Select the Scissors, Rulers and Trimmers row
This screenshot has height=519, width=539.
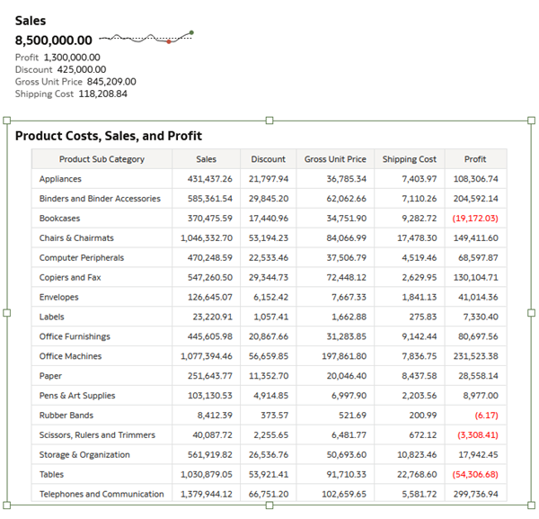pos(97,435)
